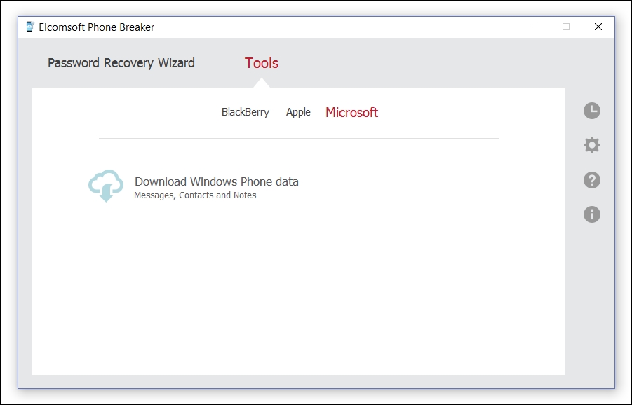The image size is (632, 405).
Task: Minimize the Elcomsoft Phone Breaker window
Action: pos(534,27)
